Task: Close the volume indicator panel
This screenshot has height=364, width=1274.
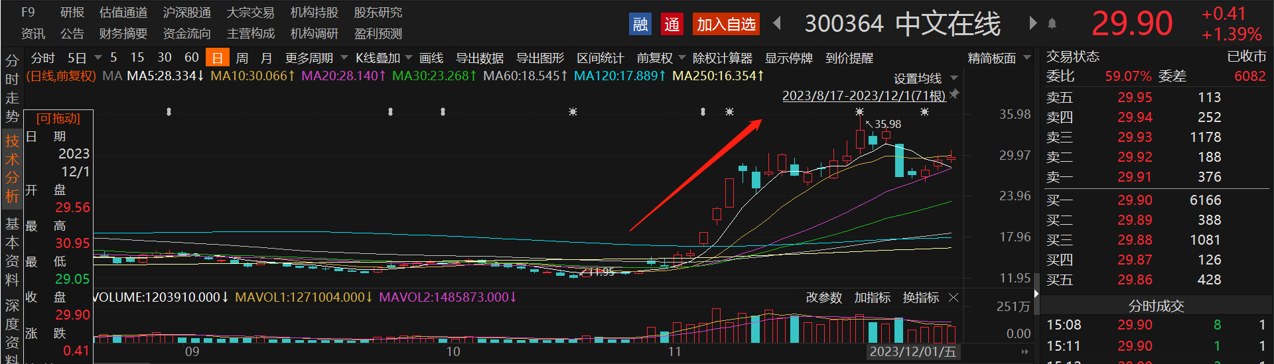Action: point(954,298)
